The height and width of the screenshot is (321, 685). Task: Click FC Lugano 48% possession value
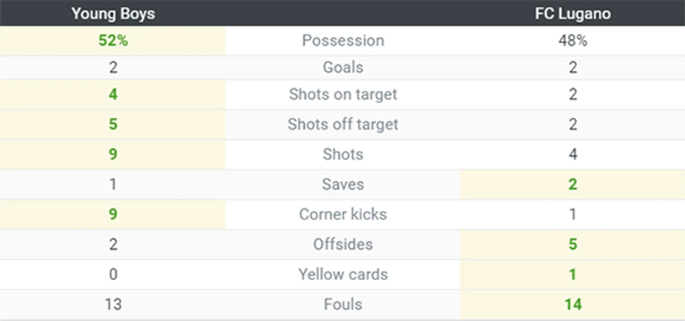tap(572, 41)
